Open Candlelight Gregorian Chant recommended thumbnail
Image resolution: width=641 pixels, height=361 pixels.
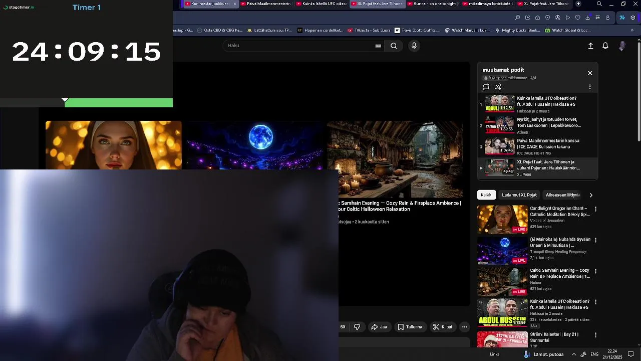502,220
